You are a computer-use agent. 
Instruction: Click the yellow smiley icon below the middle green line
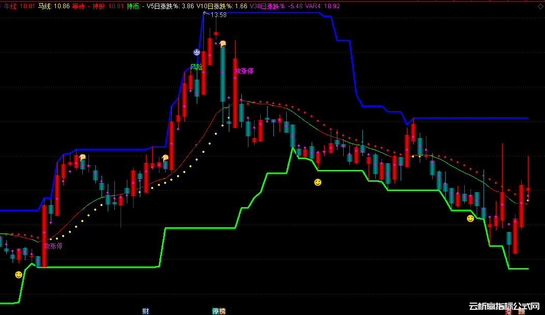pos(318,182)
